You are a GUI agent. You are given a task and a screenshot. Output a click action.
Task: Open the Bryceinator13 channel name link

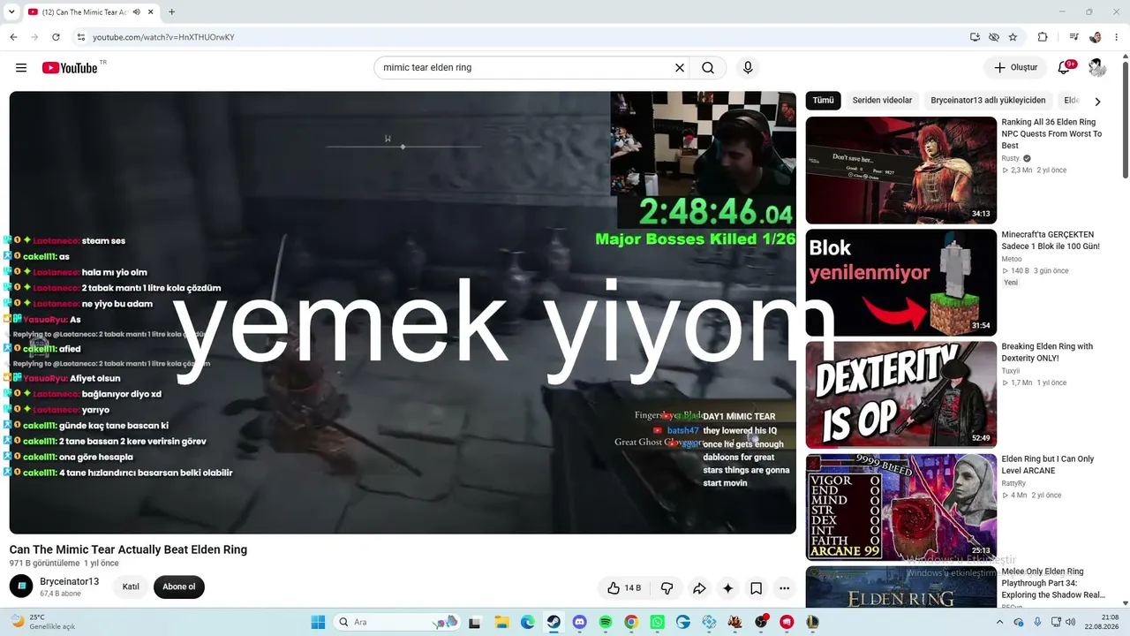(x=70, y=581)
